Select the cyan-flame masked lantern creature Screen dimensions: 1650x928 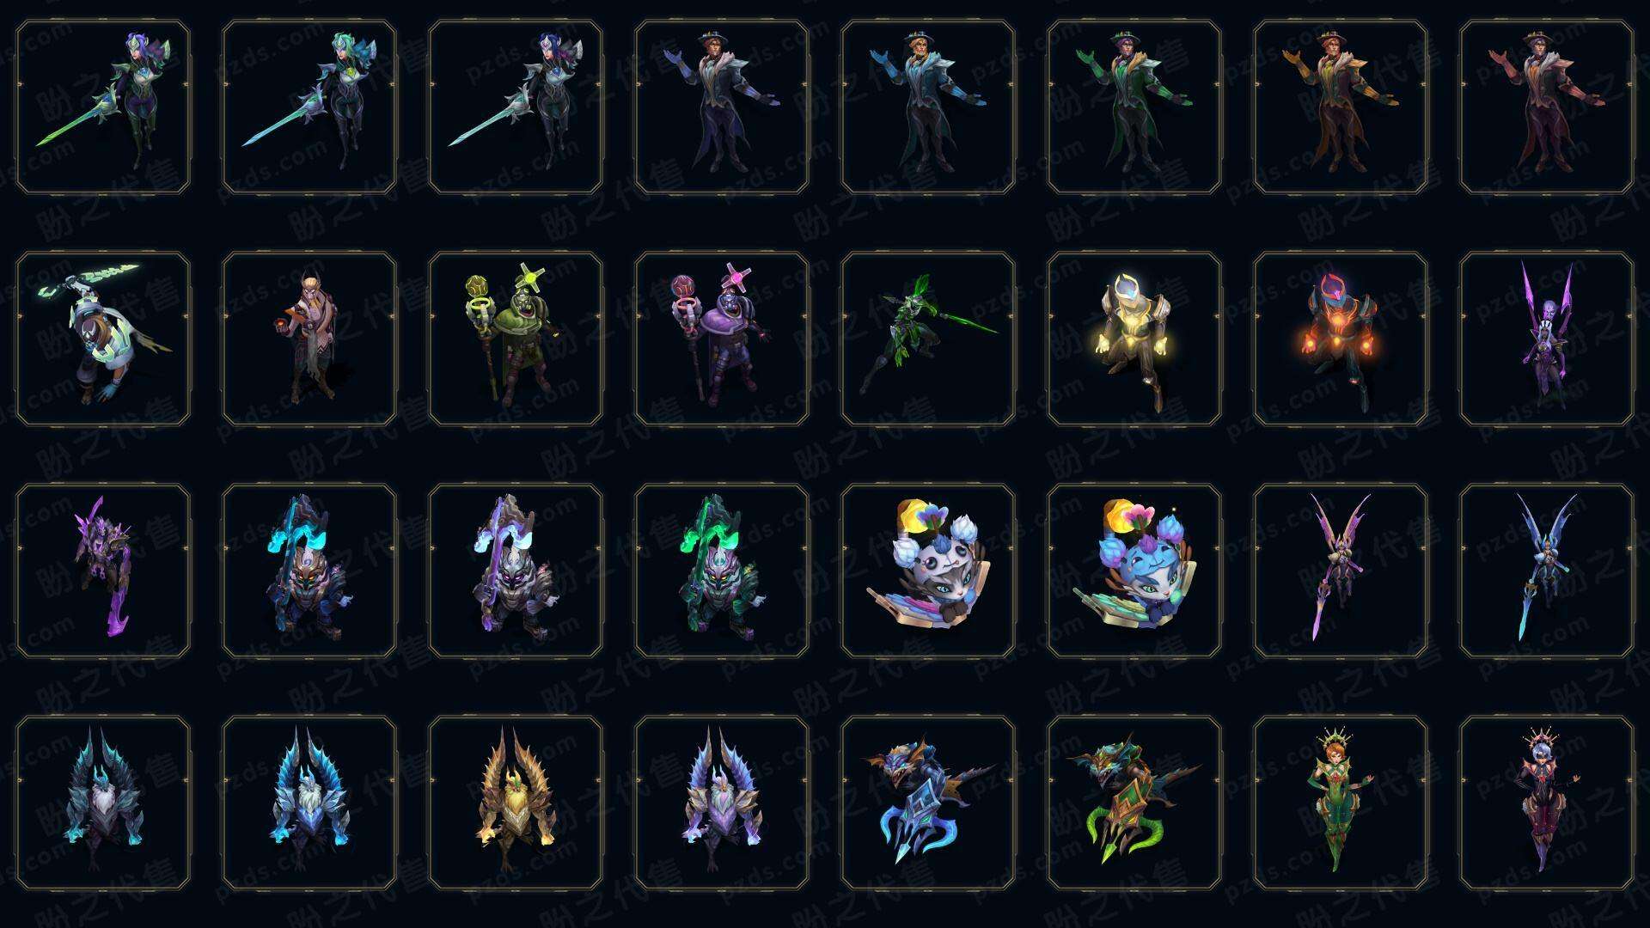pos(309,571)
